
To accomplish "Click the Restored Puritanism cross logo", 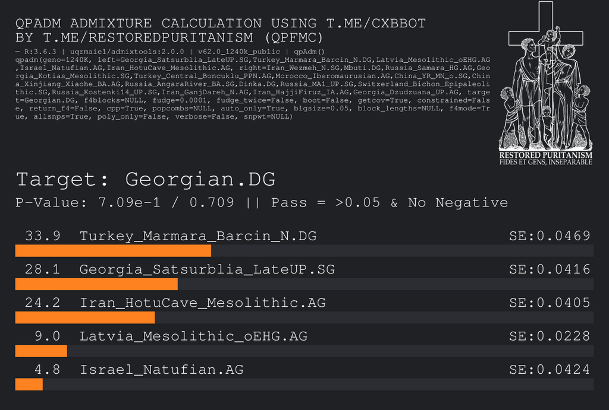I will [x=545, y=77].
